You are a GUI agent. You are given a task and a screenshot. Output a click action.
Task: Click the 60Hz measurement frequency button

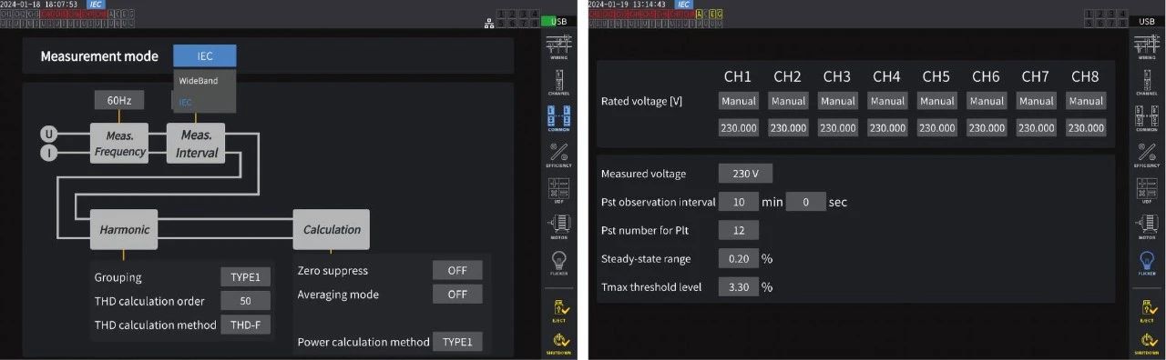pos(118,100)
